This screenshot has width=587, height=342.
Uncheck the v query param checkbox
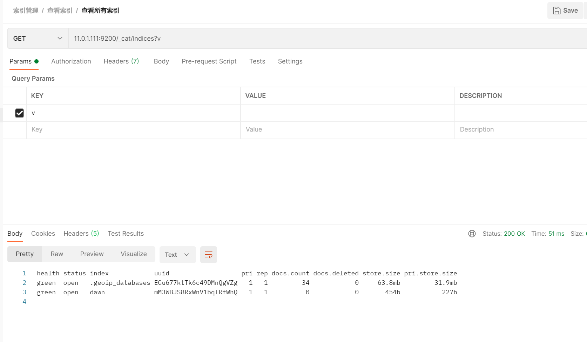(20, 113)
